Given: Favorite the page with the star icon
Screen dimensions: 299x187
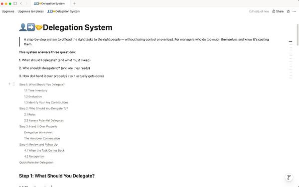Looking at the screenshot, I should click(289, 11).
